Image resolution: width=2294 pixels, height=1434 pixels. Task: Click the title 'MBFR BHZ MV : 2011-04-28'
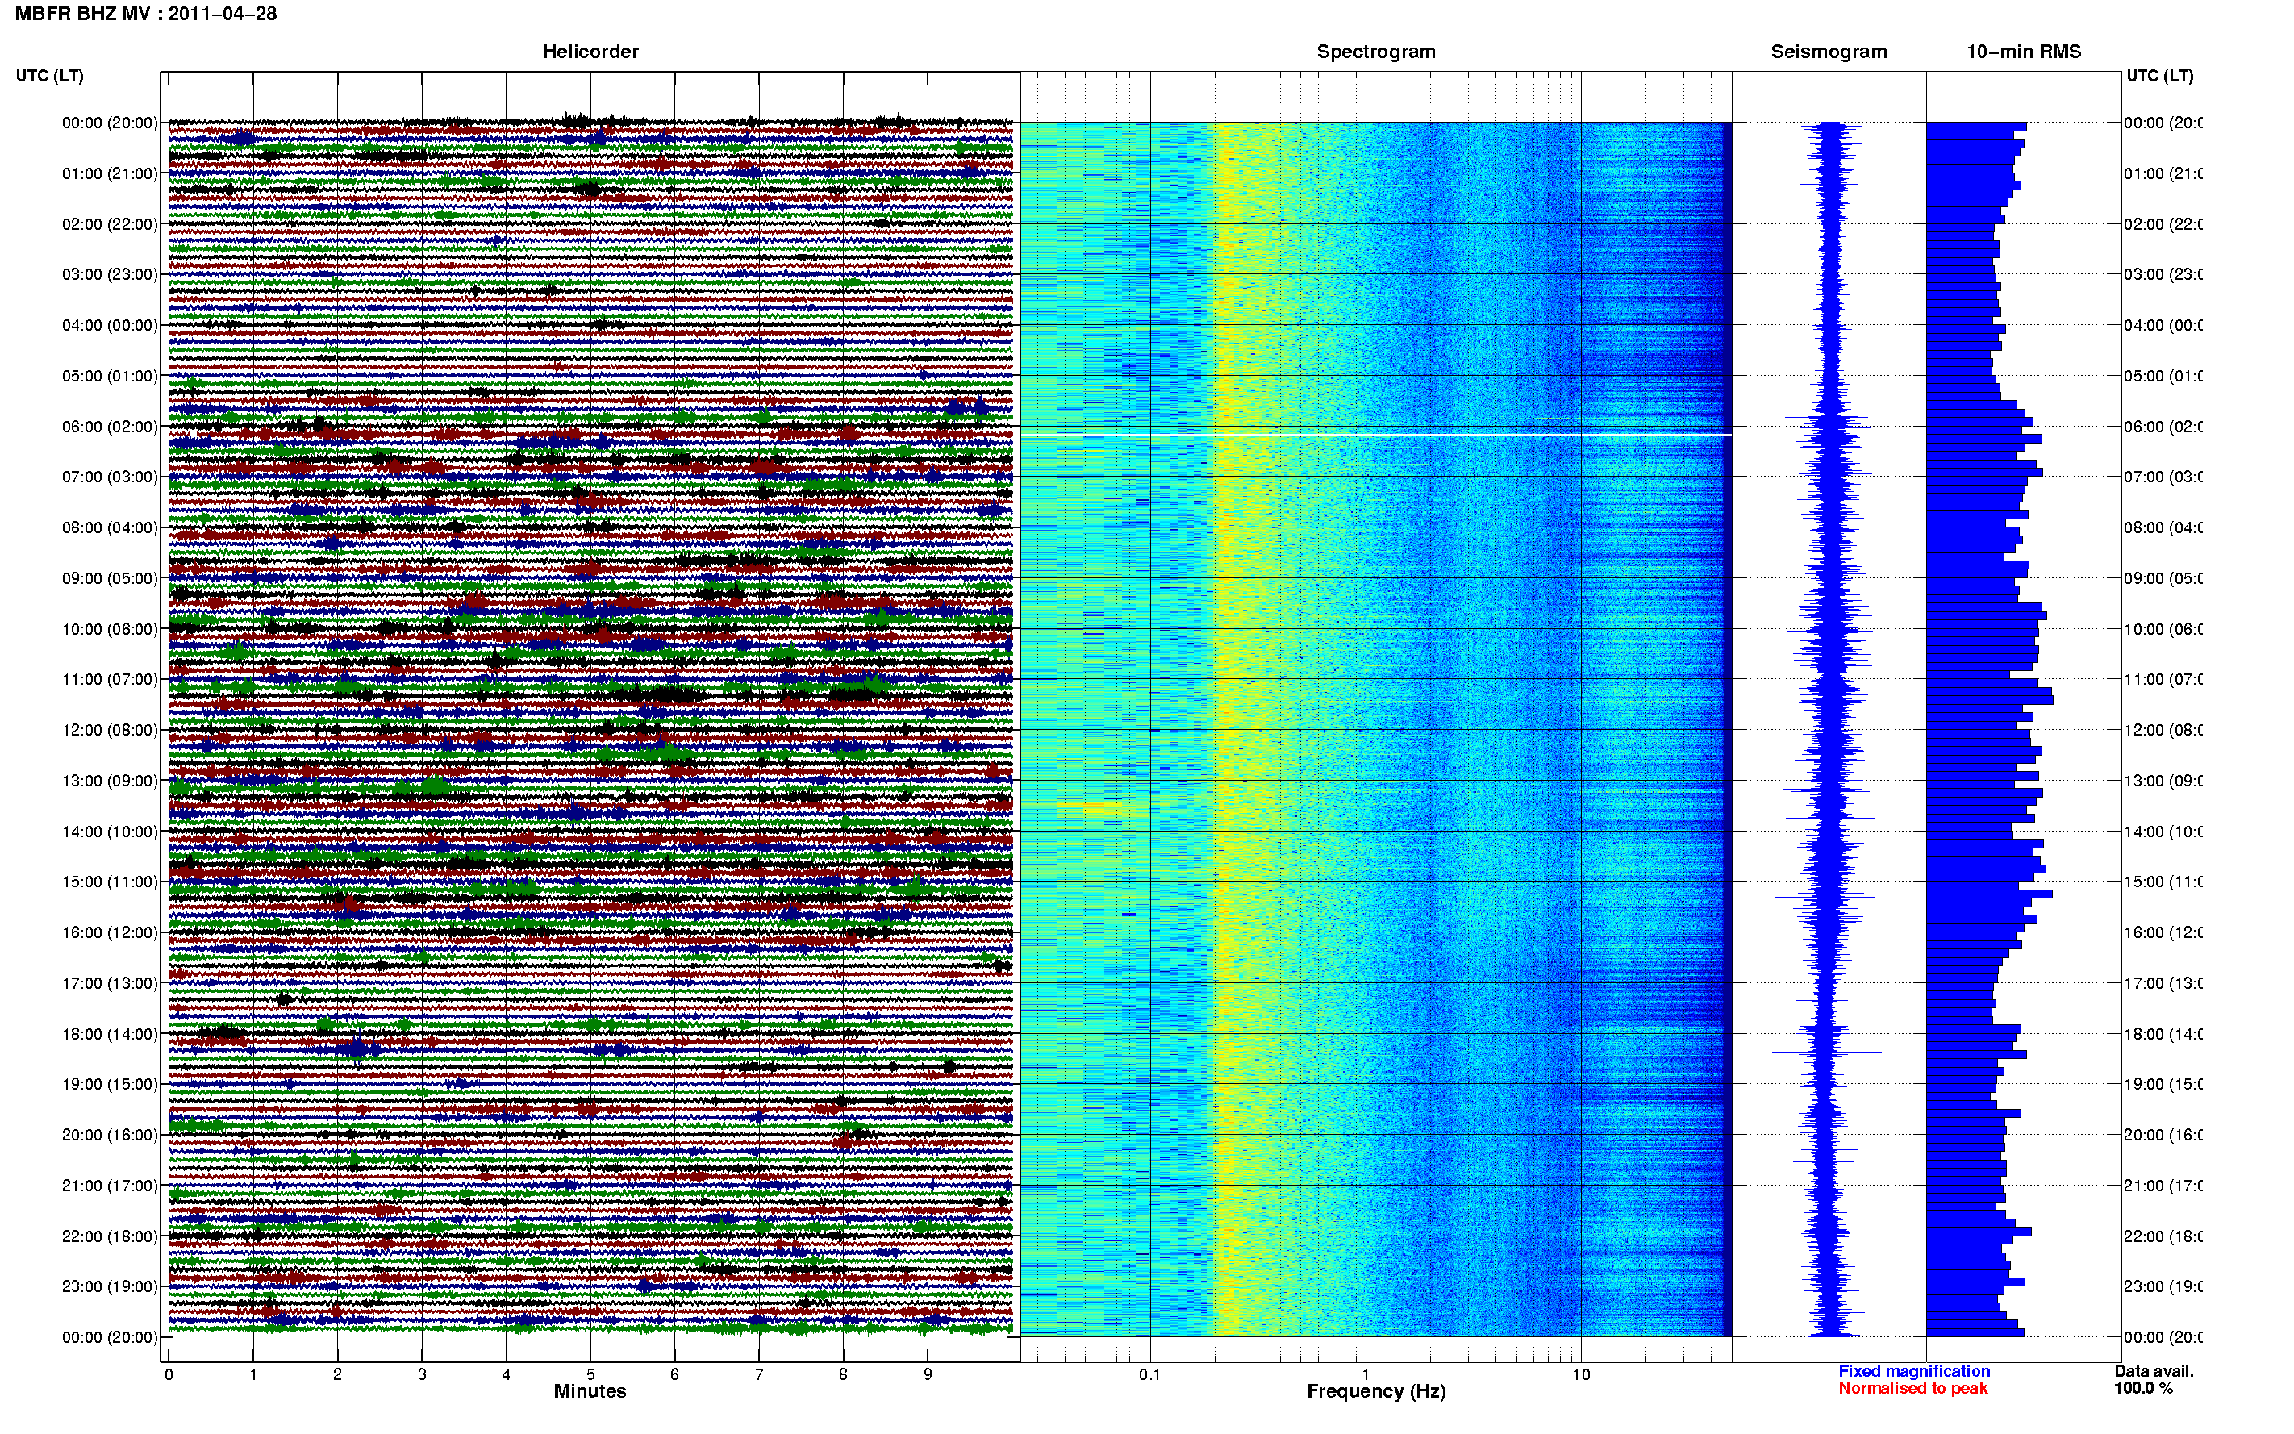pos(146,13)
